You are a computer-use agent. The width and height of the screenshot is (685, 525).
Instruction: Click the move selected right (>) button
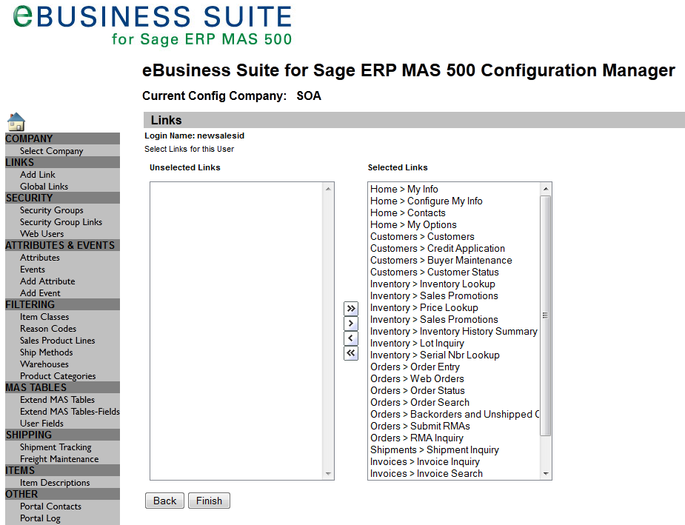tap(351, 324)
